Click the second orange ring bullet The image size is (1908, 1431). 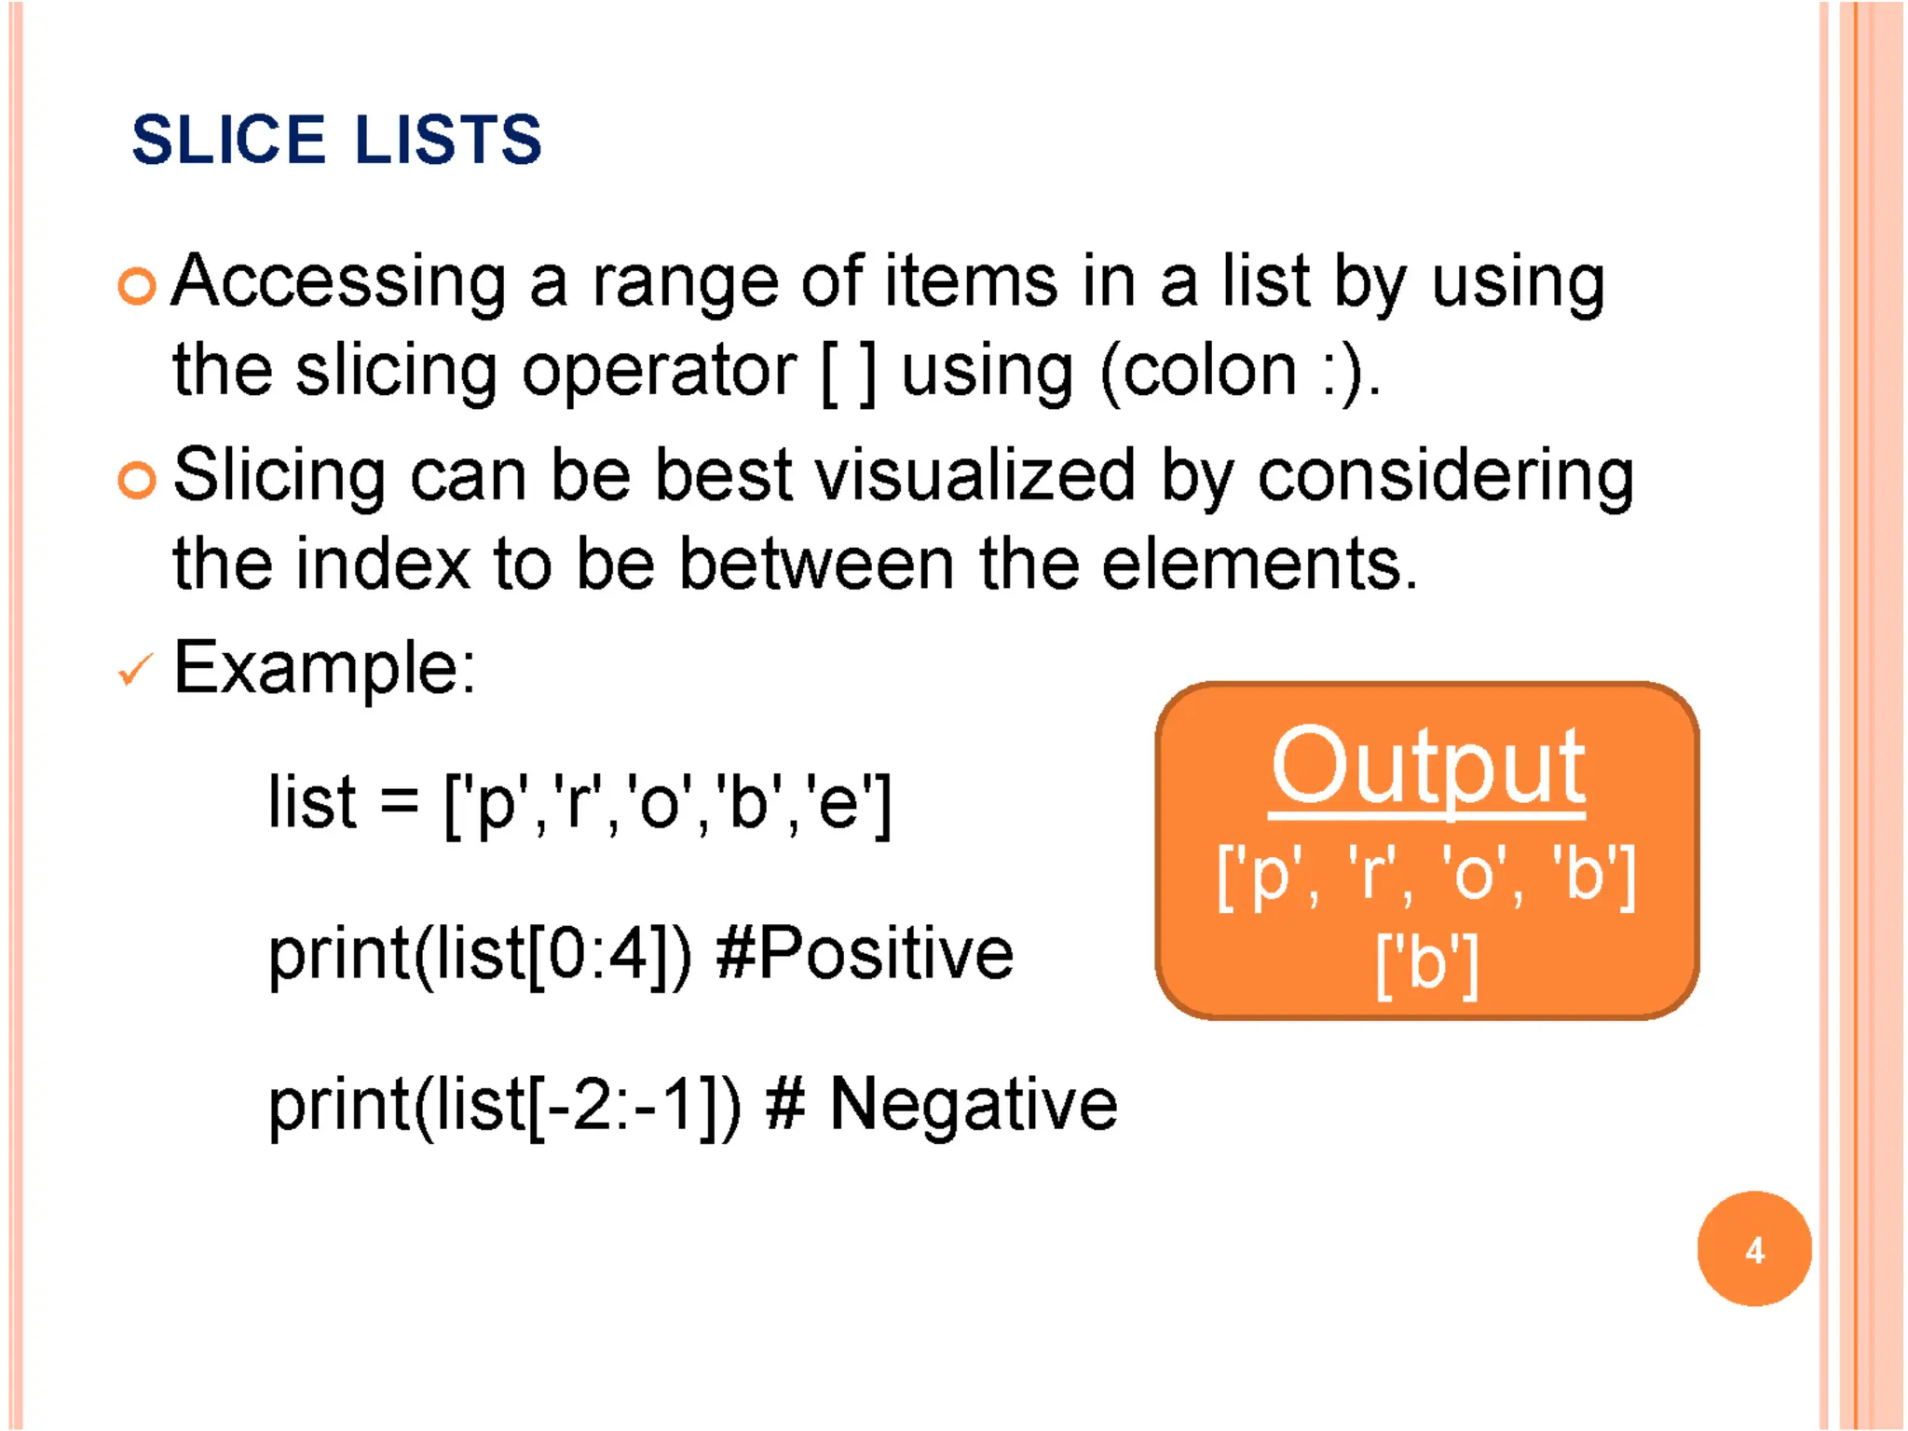pyautogui.click(x=137, y=480)
